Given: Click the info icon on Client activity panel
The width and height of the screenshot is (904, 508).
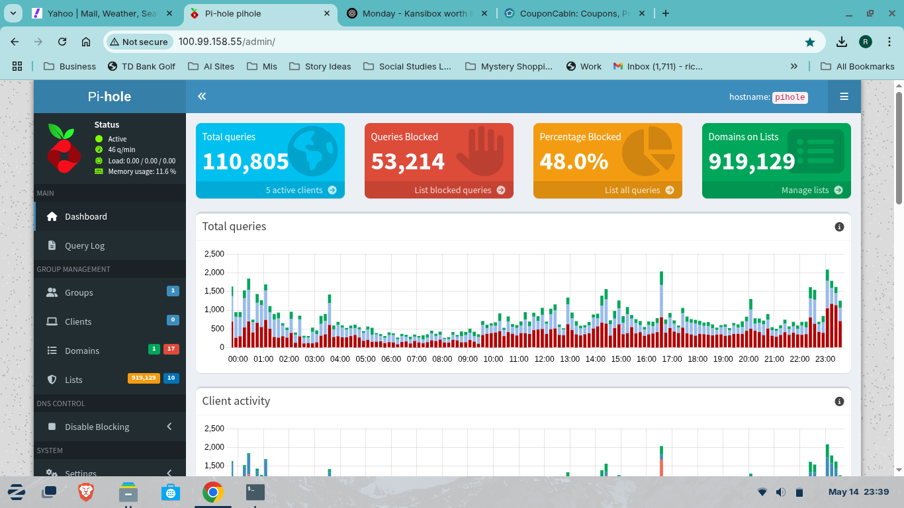Looking at the screenshot, I should [839, 401].
